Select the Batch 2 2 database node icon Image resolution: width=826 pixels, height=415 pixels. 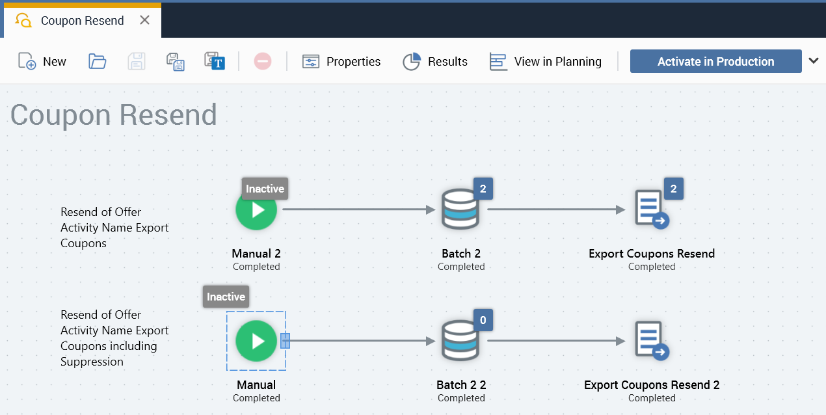click(460, 341)
